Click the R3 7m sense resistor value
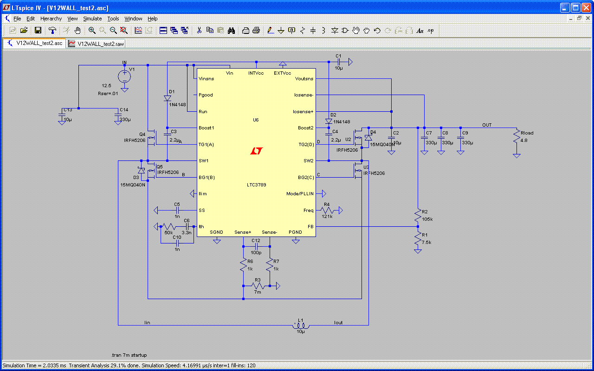This screenshot has height=371, width=594. click(x=258, y=292)
